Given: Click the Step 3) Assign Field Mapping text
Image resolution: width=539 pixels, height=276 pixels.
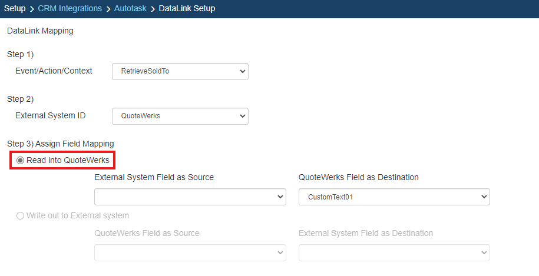Looking at the screenshot, I should [61, 144].
